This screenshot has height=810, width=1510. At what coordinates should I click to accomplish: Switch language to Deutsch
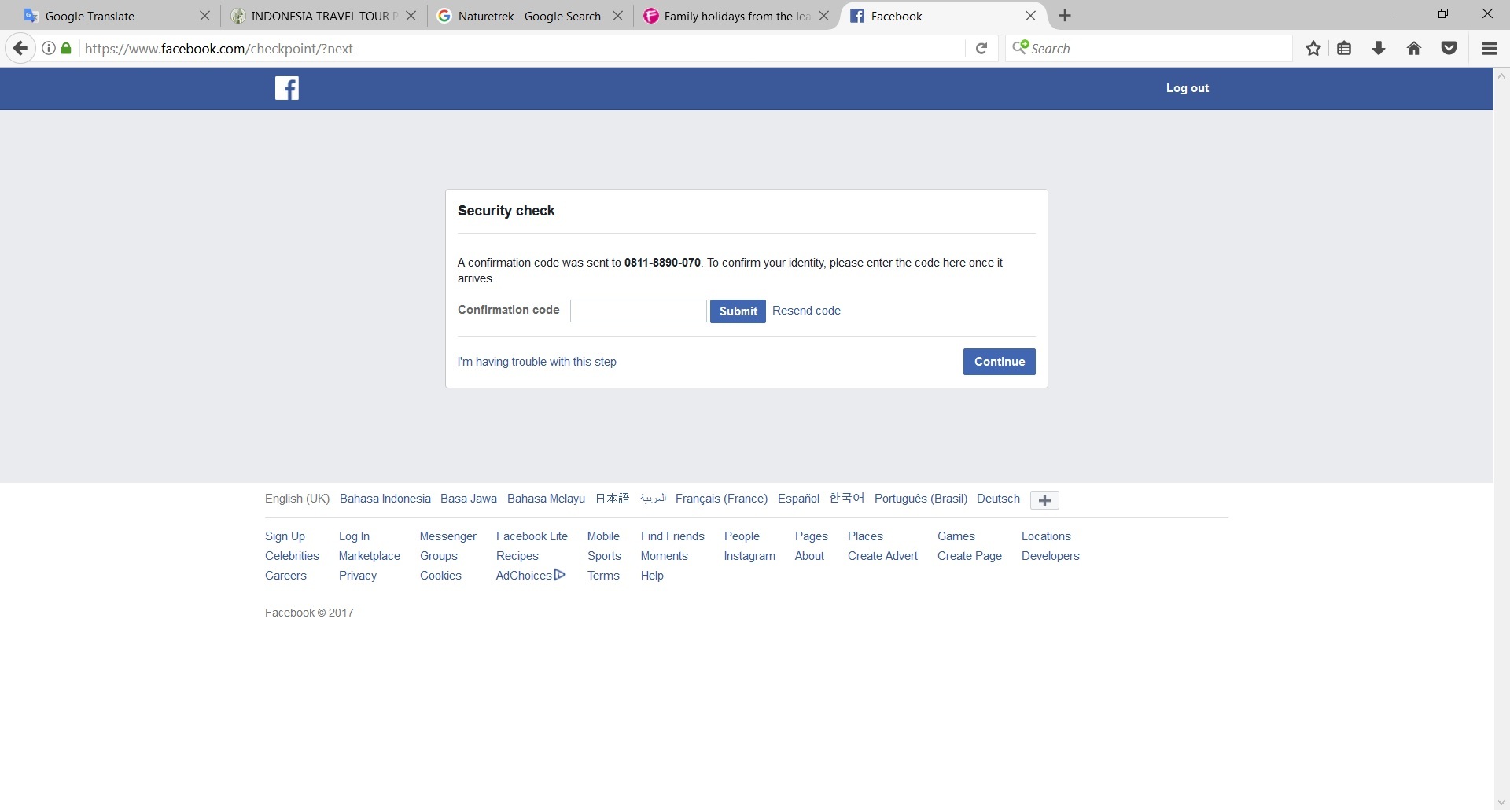pyautogui.click(x=998, y=499)
